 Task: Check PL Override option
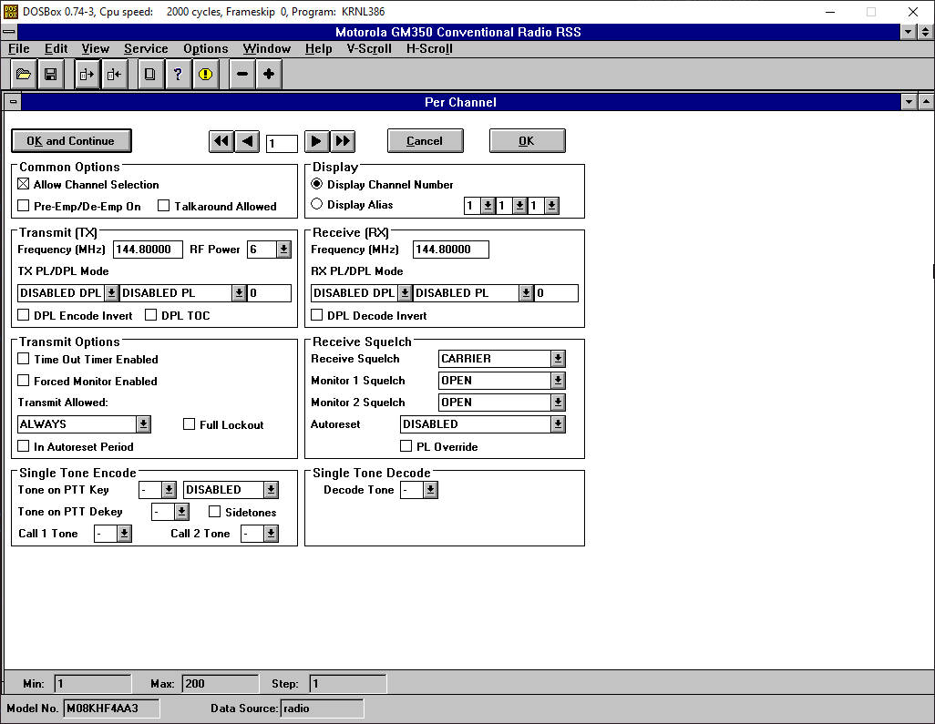[406, 445]
